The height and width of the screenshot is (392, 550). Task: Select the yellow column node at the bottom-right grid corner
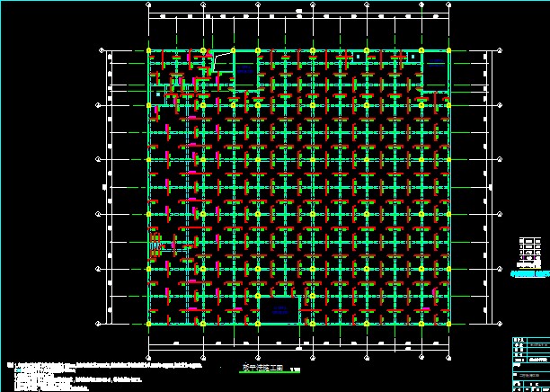[x=448, y=323]
